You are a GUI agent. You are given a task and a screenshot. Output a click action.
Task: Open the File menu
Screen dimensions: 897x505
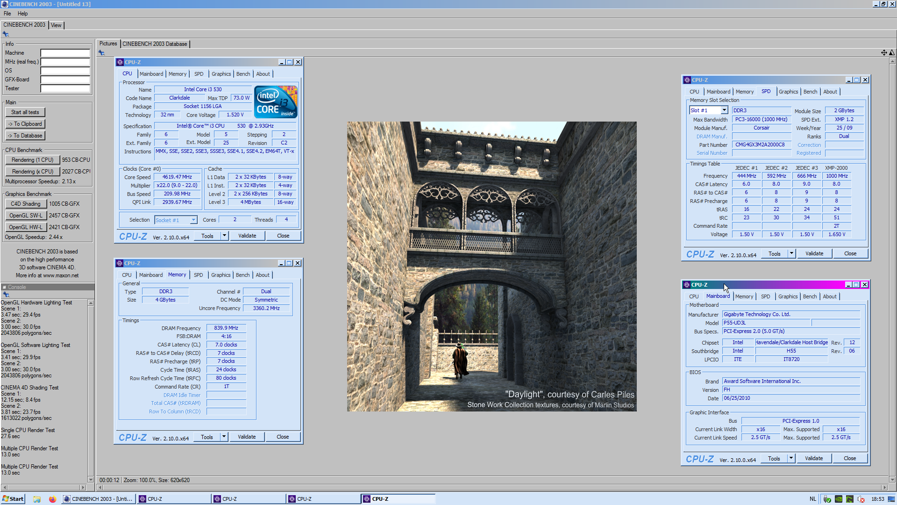(x=7, y=14)
